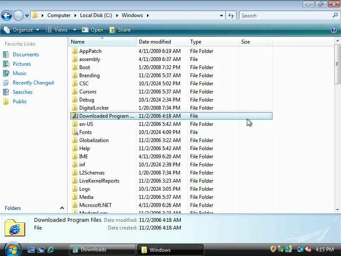Click Share in the toolbar
This screenshot has width=341, height=256.
tap(120, 30)
